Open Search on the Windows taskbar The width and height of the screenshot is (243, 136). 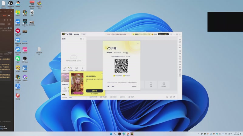[x=115, y=134]
